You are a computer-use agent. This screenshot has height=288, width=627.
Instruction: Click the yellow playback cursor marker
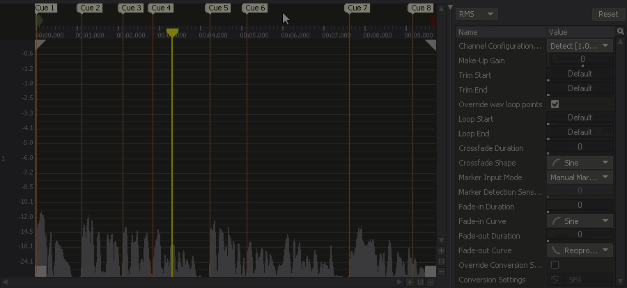pyautogui.click(x=171, y=33)
